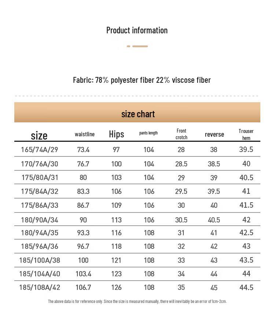Select the waistline column header
275x318 pixels.
85,134
